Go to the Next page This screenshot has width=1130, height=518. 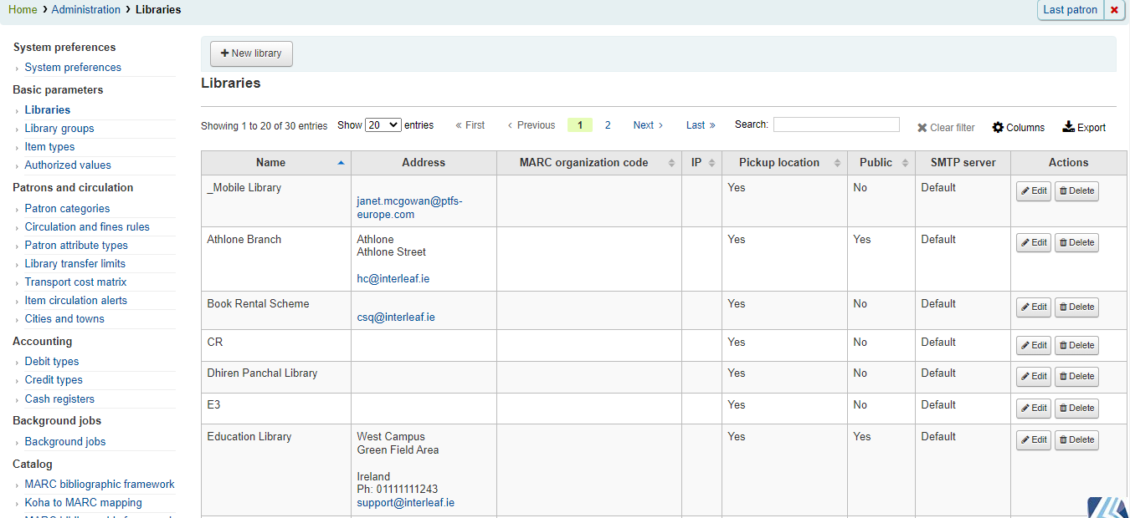coord(648,125)
